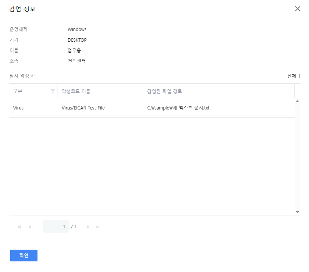Click the 감염 정보 dialog title
Screen dimensions: 309x272
[22, 9]
